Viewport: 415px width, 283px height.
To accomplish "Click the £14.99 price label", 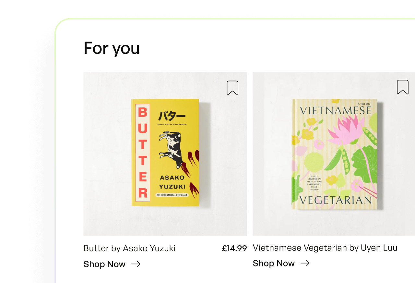I will pos(234,248).
